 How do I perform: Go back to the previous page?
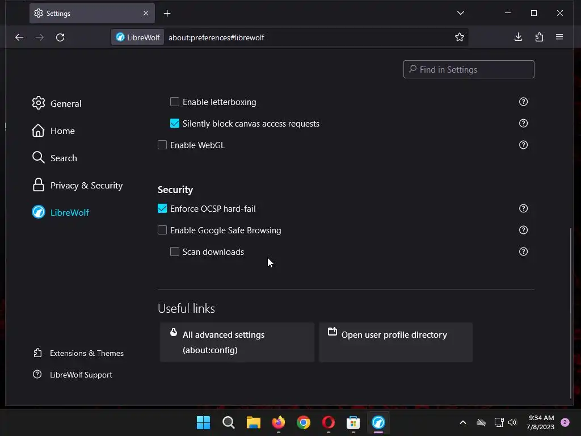[x=19, y=37]
